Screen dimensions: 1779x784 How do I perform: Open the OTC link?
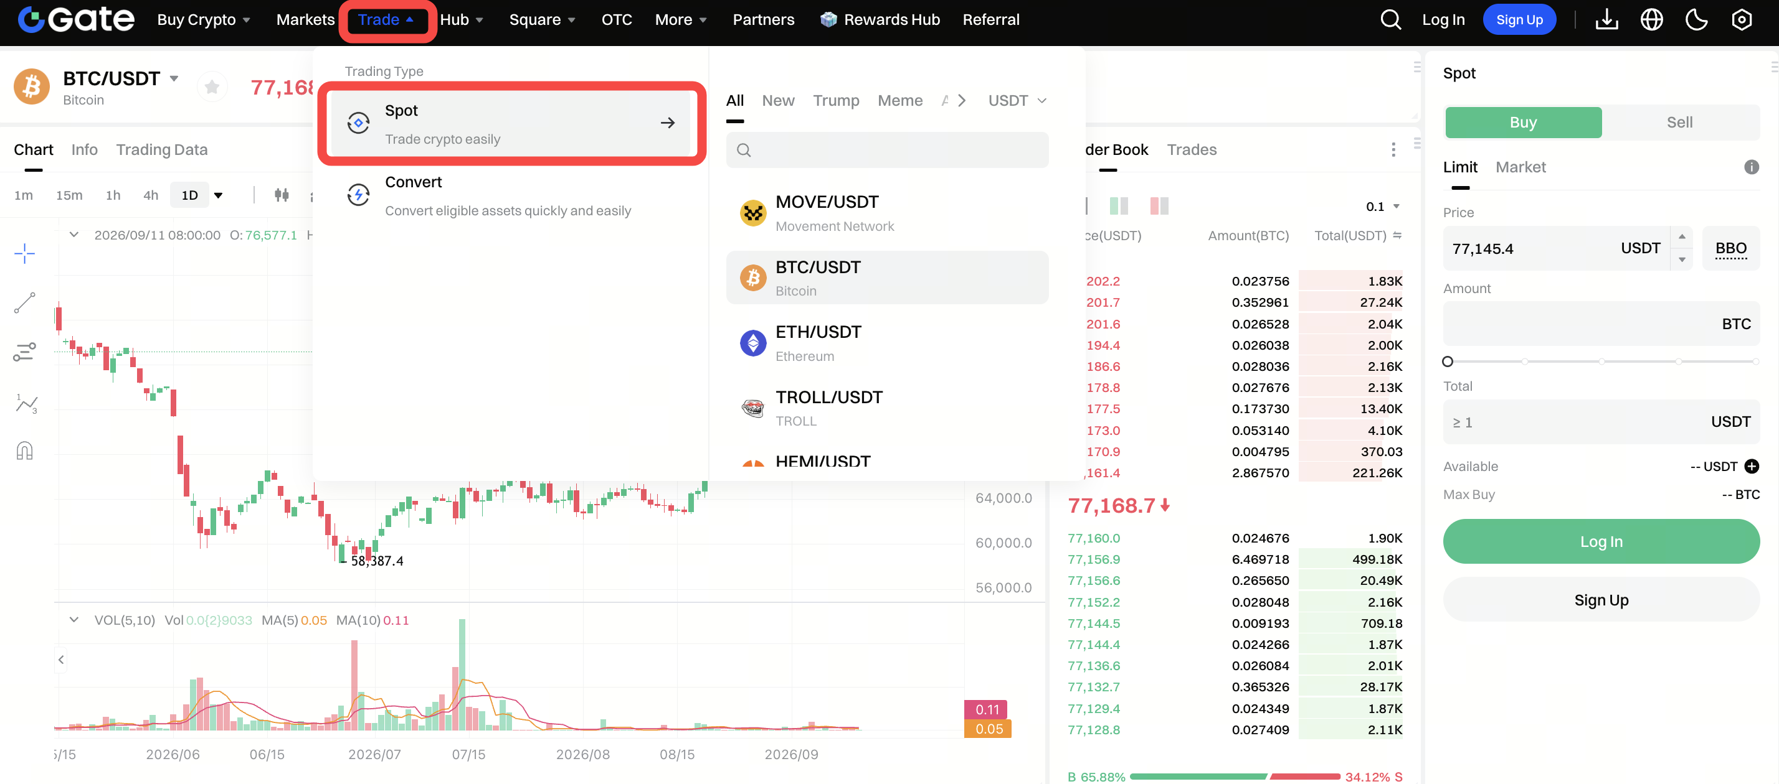[616, 19]
